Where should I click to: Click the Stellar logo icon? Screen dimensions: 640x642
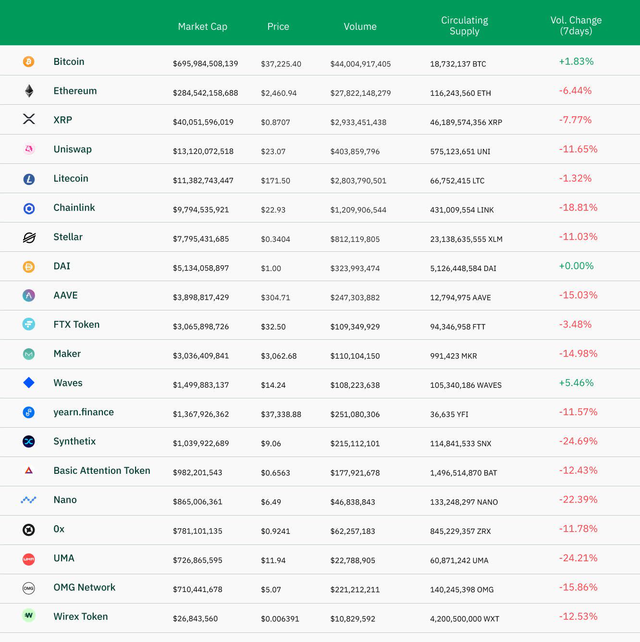pos(29,237)
